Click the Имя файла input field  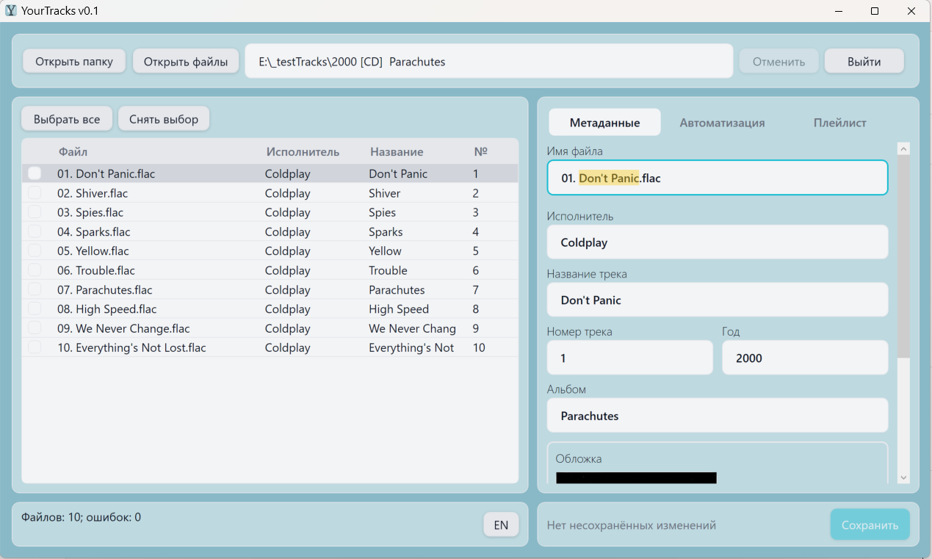pos(718,178)
